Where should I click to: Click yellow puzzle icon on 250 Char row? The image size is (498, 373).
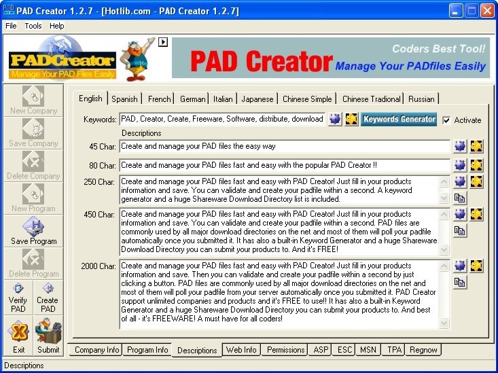[x=476, y=181]
